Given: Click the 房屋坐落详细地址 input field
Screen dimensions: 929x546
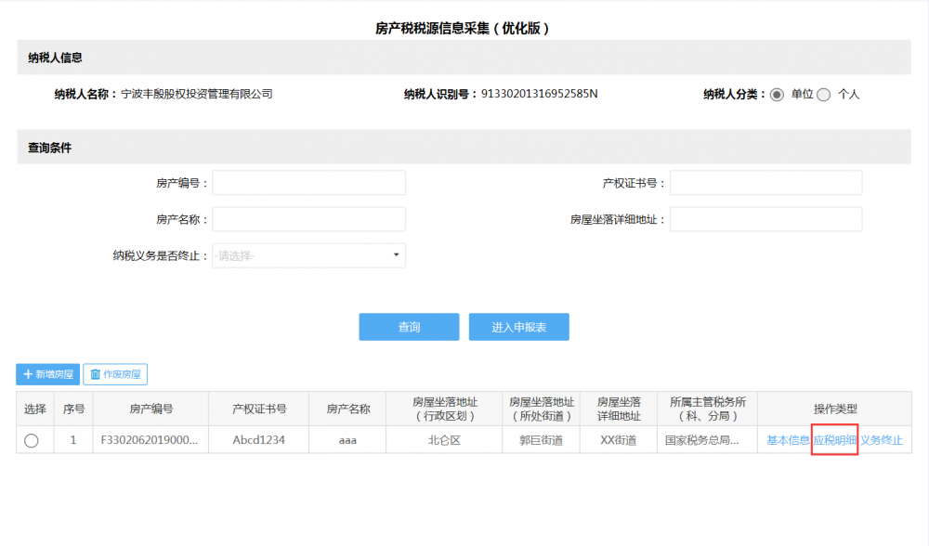Looking at the screenshot, I should (x=765, y=219).
